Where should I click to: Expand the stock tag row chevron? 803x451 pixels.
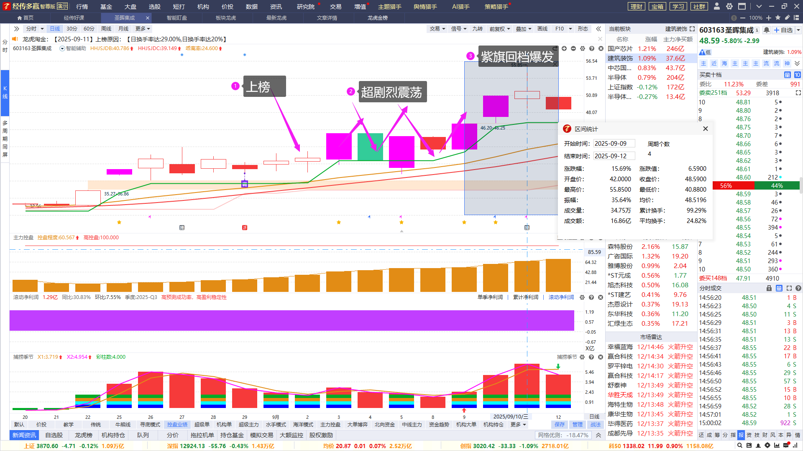pos(797,63)
